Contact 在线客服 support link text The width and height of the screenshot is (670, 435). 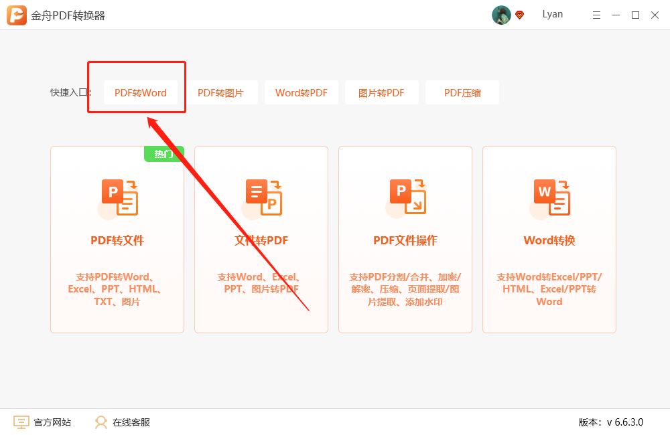131,422
